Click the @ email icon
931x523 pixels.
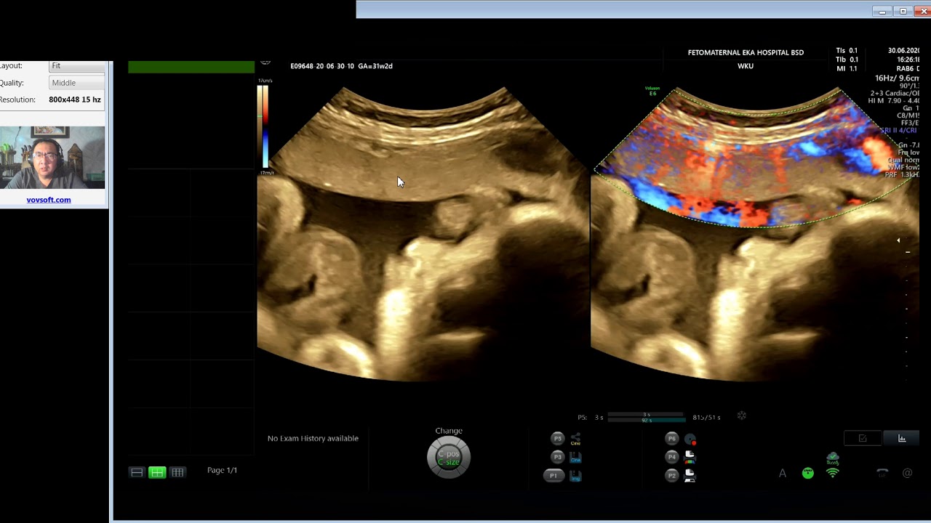pos(907,474)
